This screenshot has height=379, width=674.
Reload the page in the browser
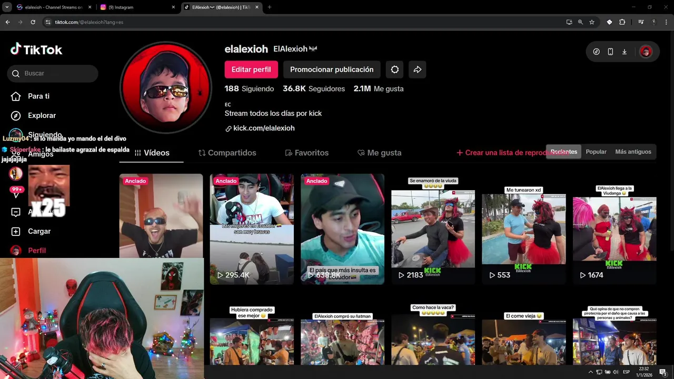(x=33, y=22)
